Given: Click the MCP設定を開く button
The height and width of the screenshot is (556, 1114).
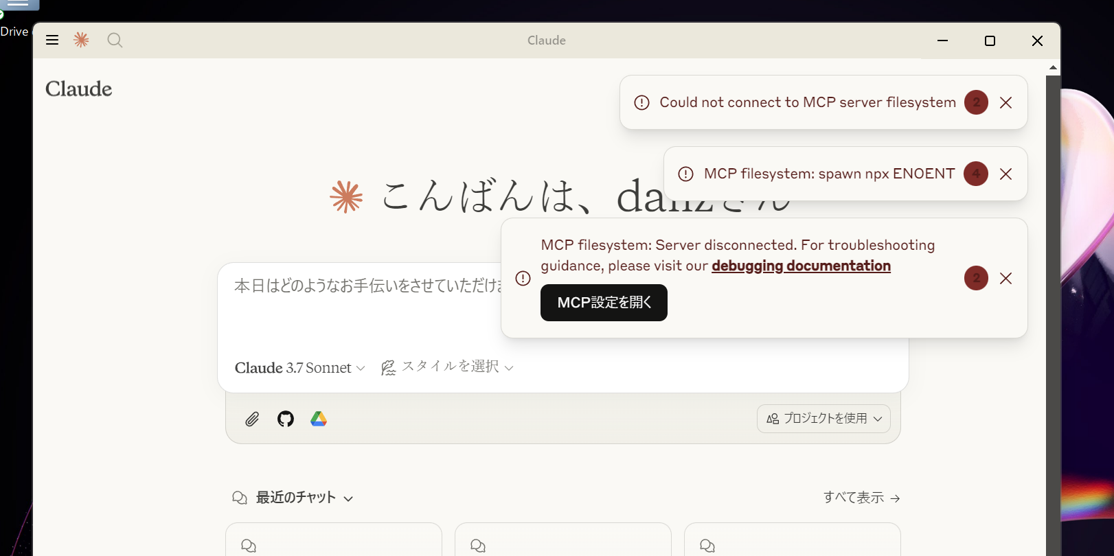Looking at the screenshot, I should (604, 303).
